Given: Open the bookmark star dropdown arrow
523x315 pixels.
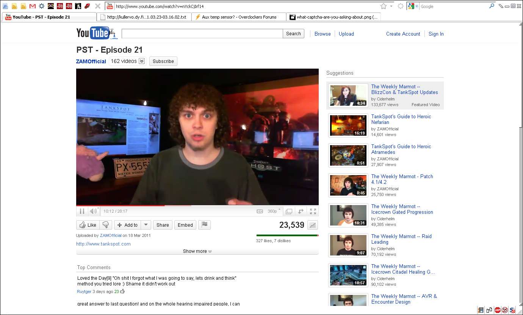Looking at the screenshot, I should point(391,6).
